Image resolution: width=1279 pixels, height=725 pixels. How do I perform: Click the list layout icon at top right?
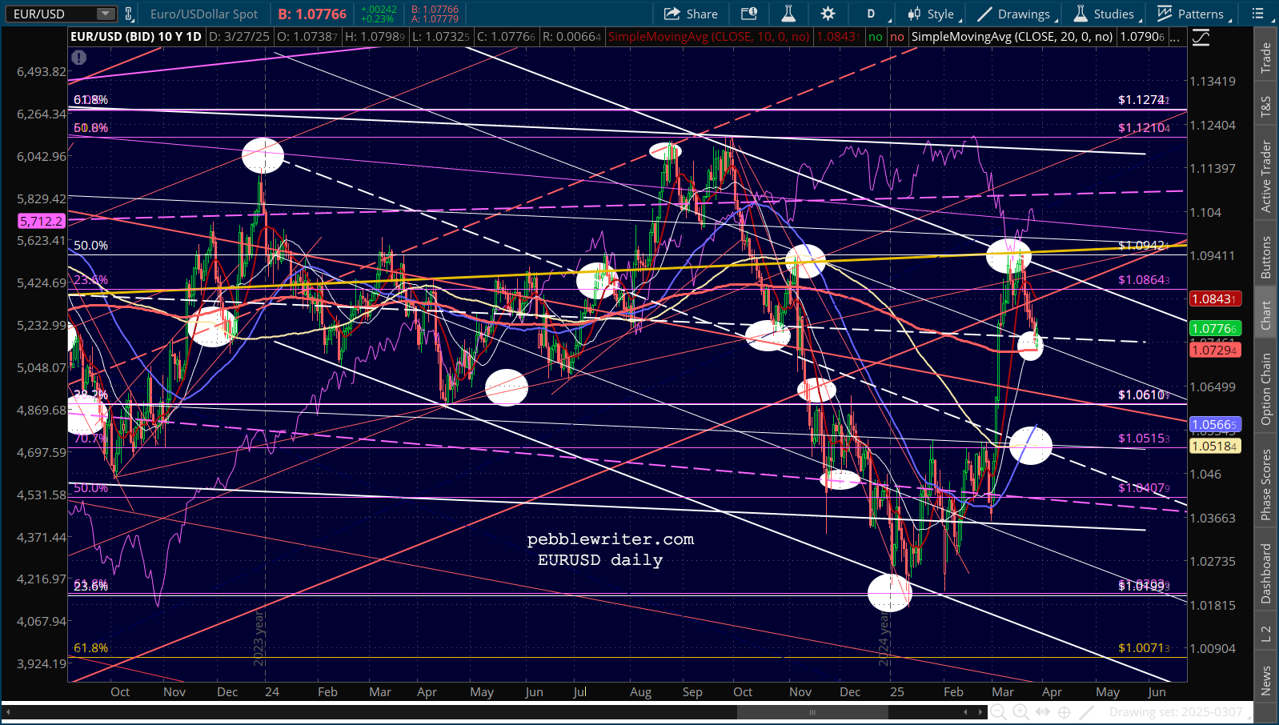pos(1258,14)
